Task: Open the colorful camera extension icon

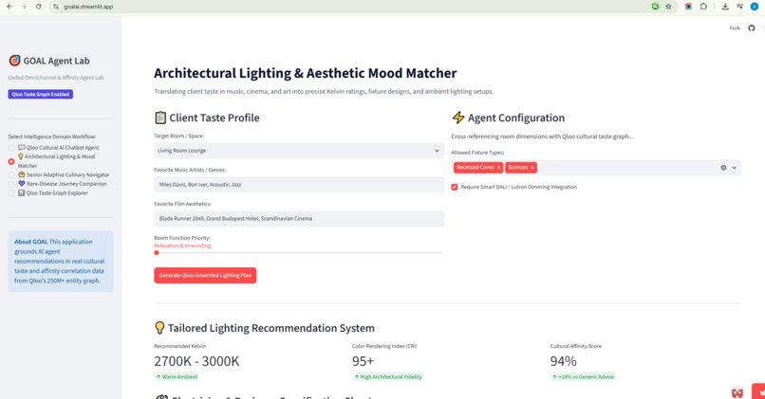Action: click(x=688, y=7)
